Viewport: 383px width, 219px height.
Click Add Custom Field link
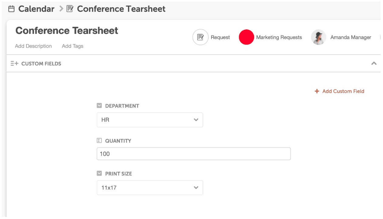pyautogui.click(x=343, y=91)
